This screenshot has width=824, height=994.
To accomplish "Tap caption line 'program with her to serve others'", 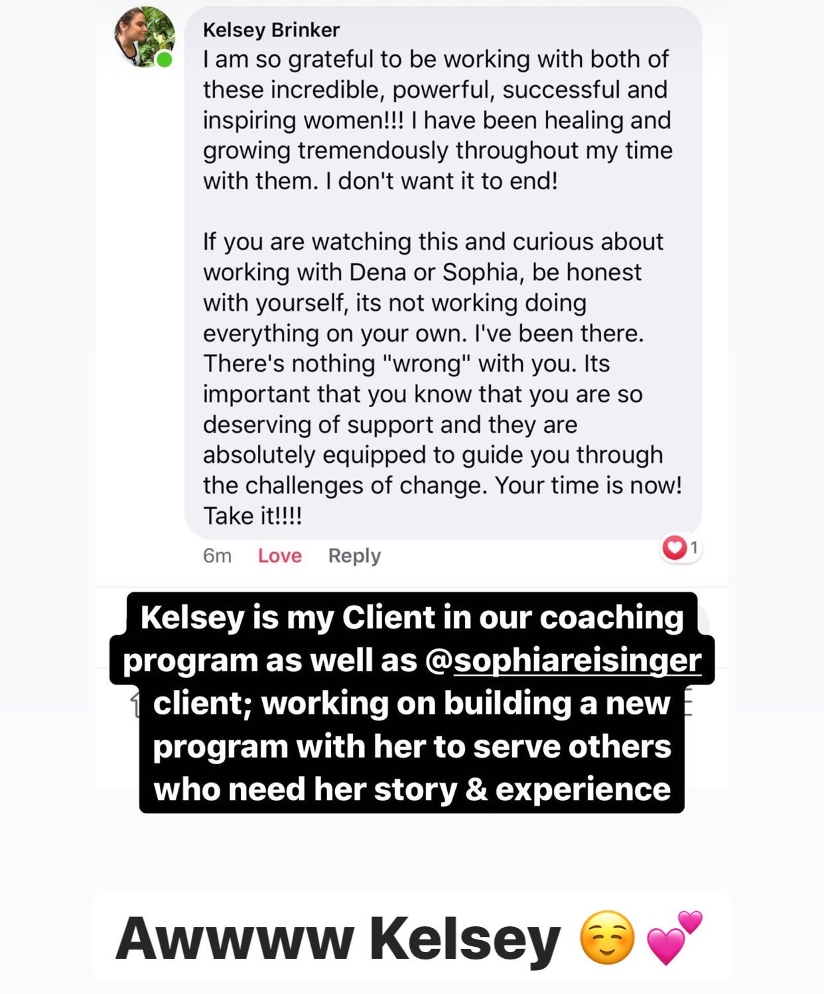I will coord(411,746).
